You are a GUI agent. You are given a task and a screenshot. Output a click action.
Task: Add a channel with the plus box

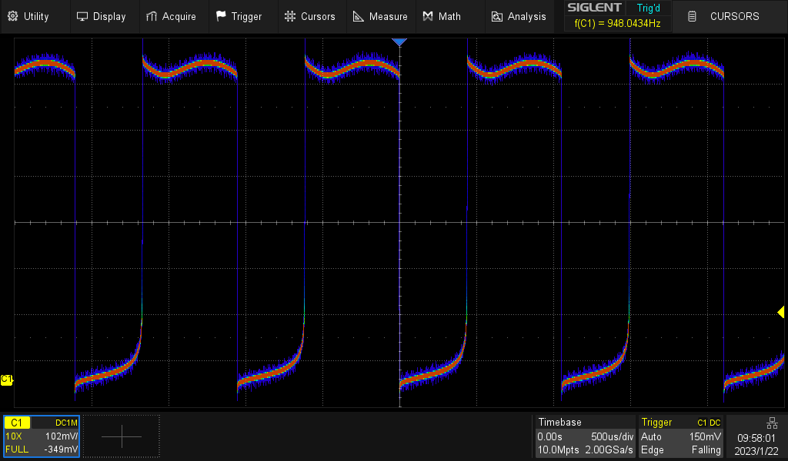(x=122, y=436)
